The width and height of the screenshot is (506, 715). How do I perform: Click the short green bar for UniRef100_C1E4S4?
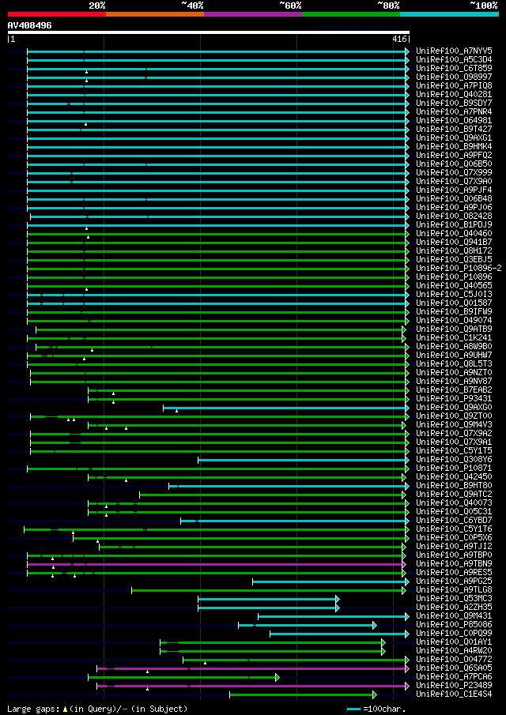click(x=303, y=694)
